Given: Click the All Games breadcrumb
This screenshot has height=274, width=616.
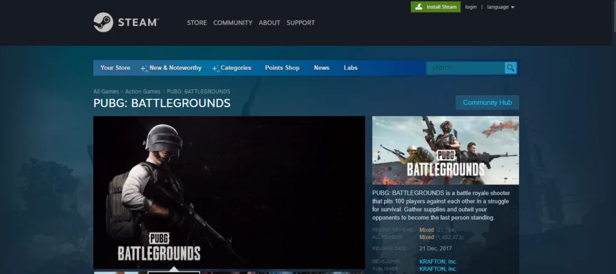Looking at the screenshot, I should coord(106,92).
